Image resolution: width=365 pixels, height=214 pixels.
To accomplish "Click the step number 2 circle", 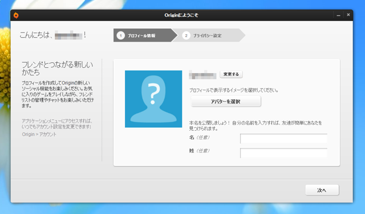I will [186, 35].
